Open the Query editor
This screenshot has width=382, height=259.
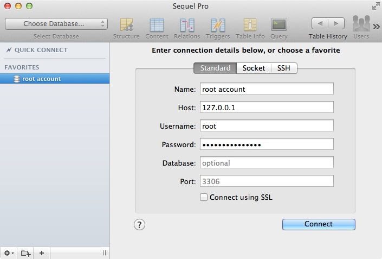pos(279,29)
